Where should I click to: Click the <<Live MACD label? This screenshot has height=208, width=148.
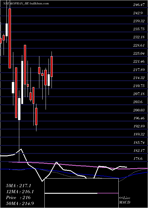pos(125,200)
